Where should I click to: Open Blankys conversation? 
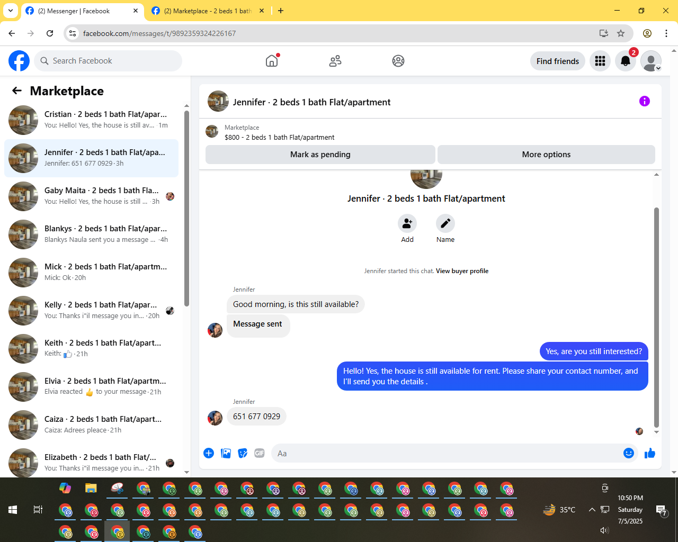point(91,234)
